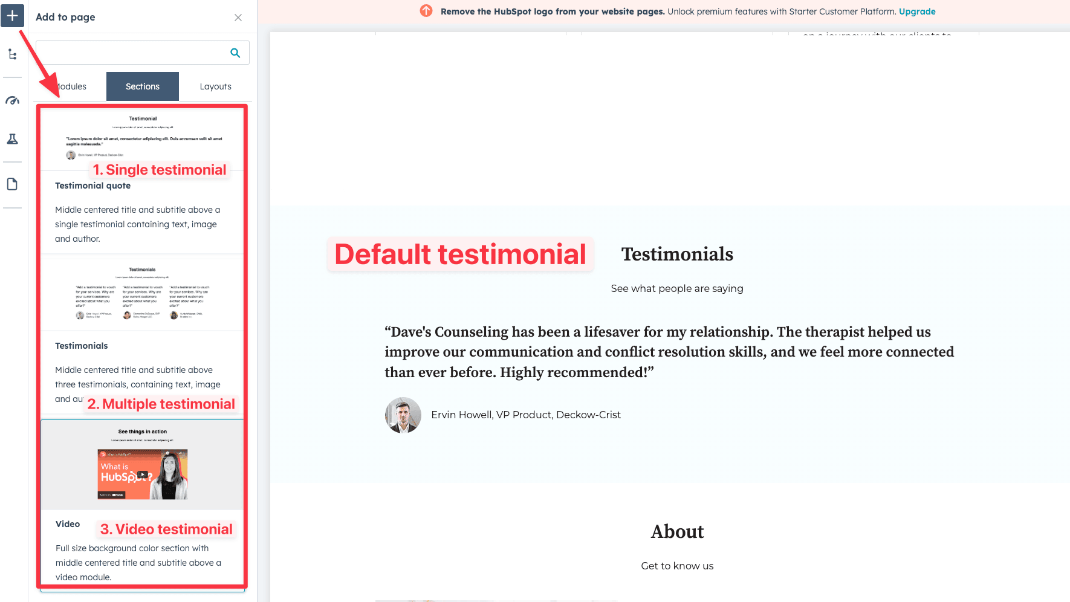Image resolution: width=1070 pixels, height=602 pixels.
Task: Click the page document icon in sidebar
Action: pos(12,183)
